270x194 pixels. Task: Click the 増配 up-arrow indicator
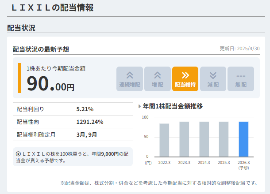pyautogui.click(x=158, y=79)
